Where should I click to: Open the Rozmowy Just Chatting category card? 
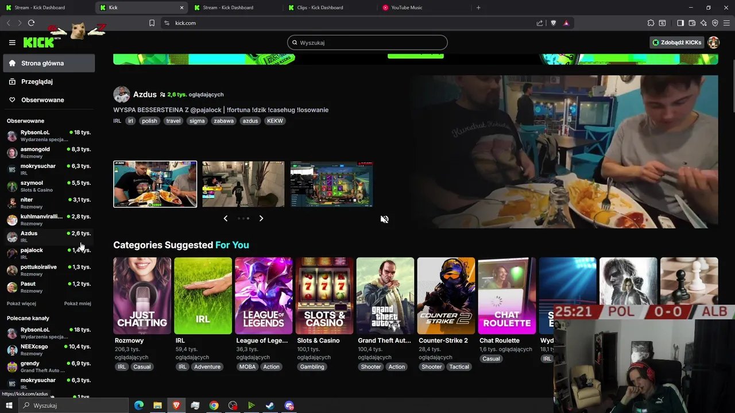pyautogui.click(x=142, y=296)
